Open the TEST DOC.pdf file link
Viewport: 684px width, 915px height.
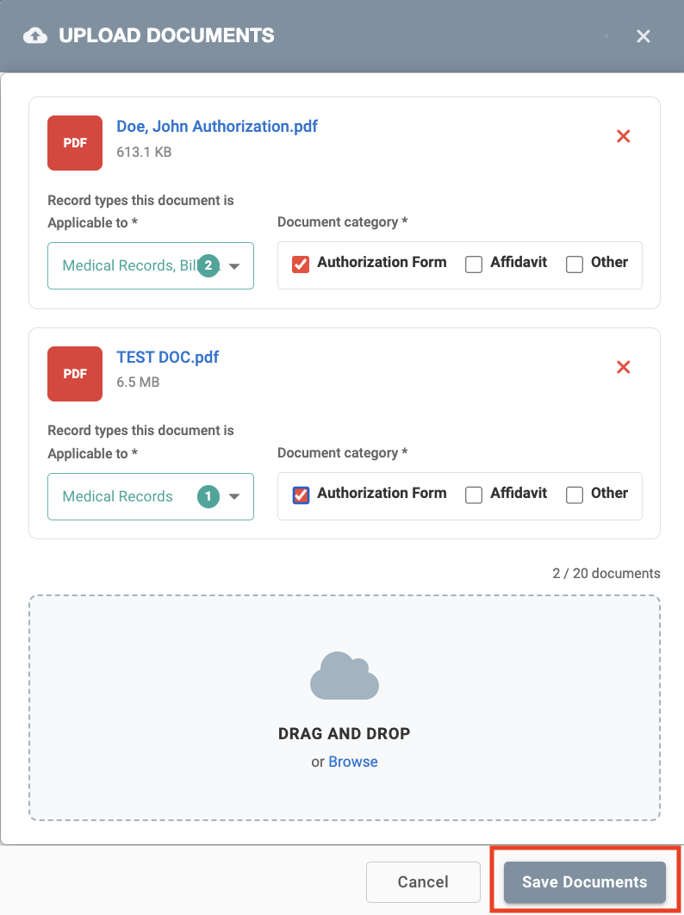[168, 357]
